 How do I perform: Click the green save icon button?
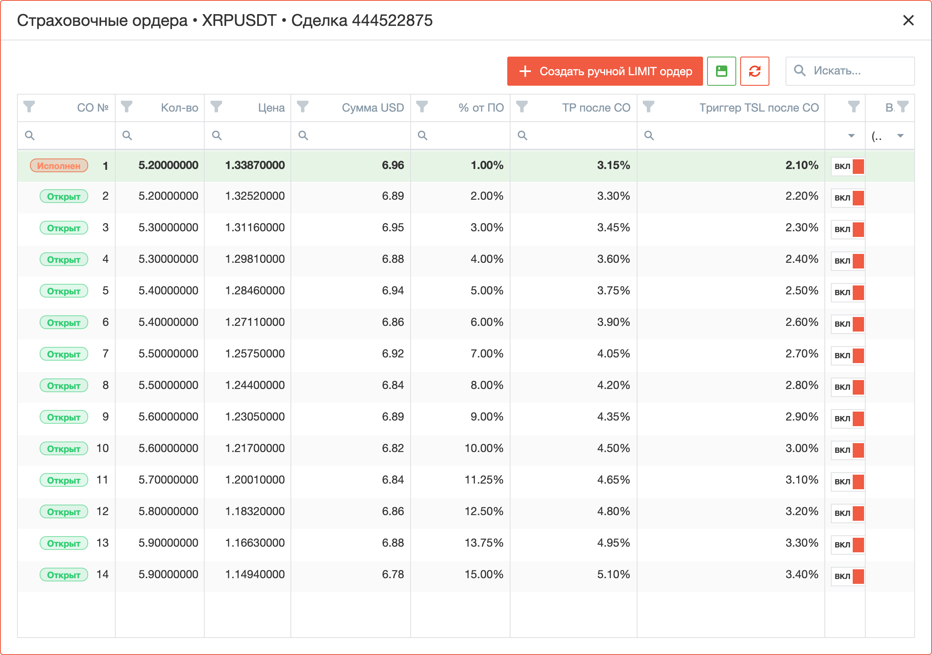point(721,71)
